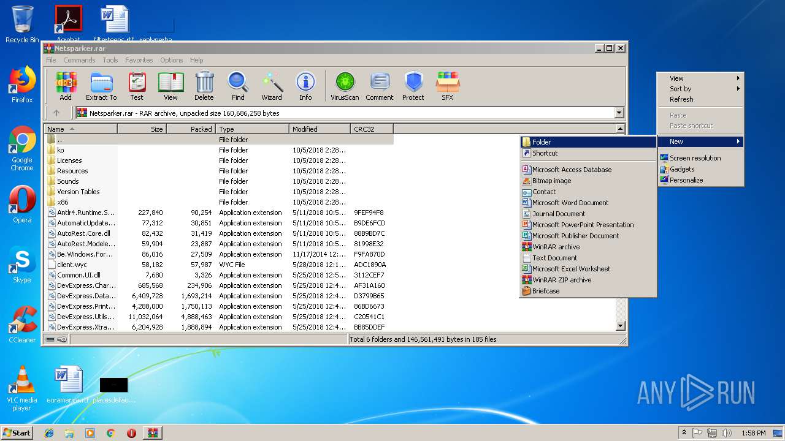Open the Recycle Bin desktop icon
This screenshot has height=441, width=785.
pos(22,24)
